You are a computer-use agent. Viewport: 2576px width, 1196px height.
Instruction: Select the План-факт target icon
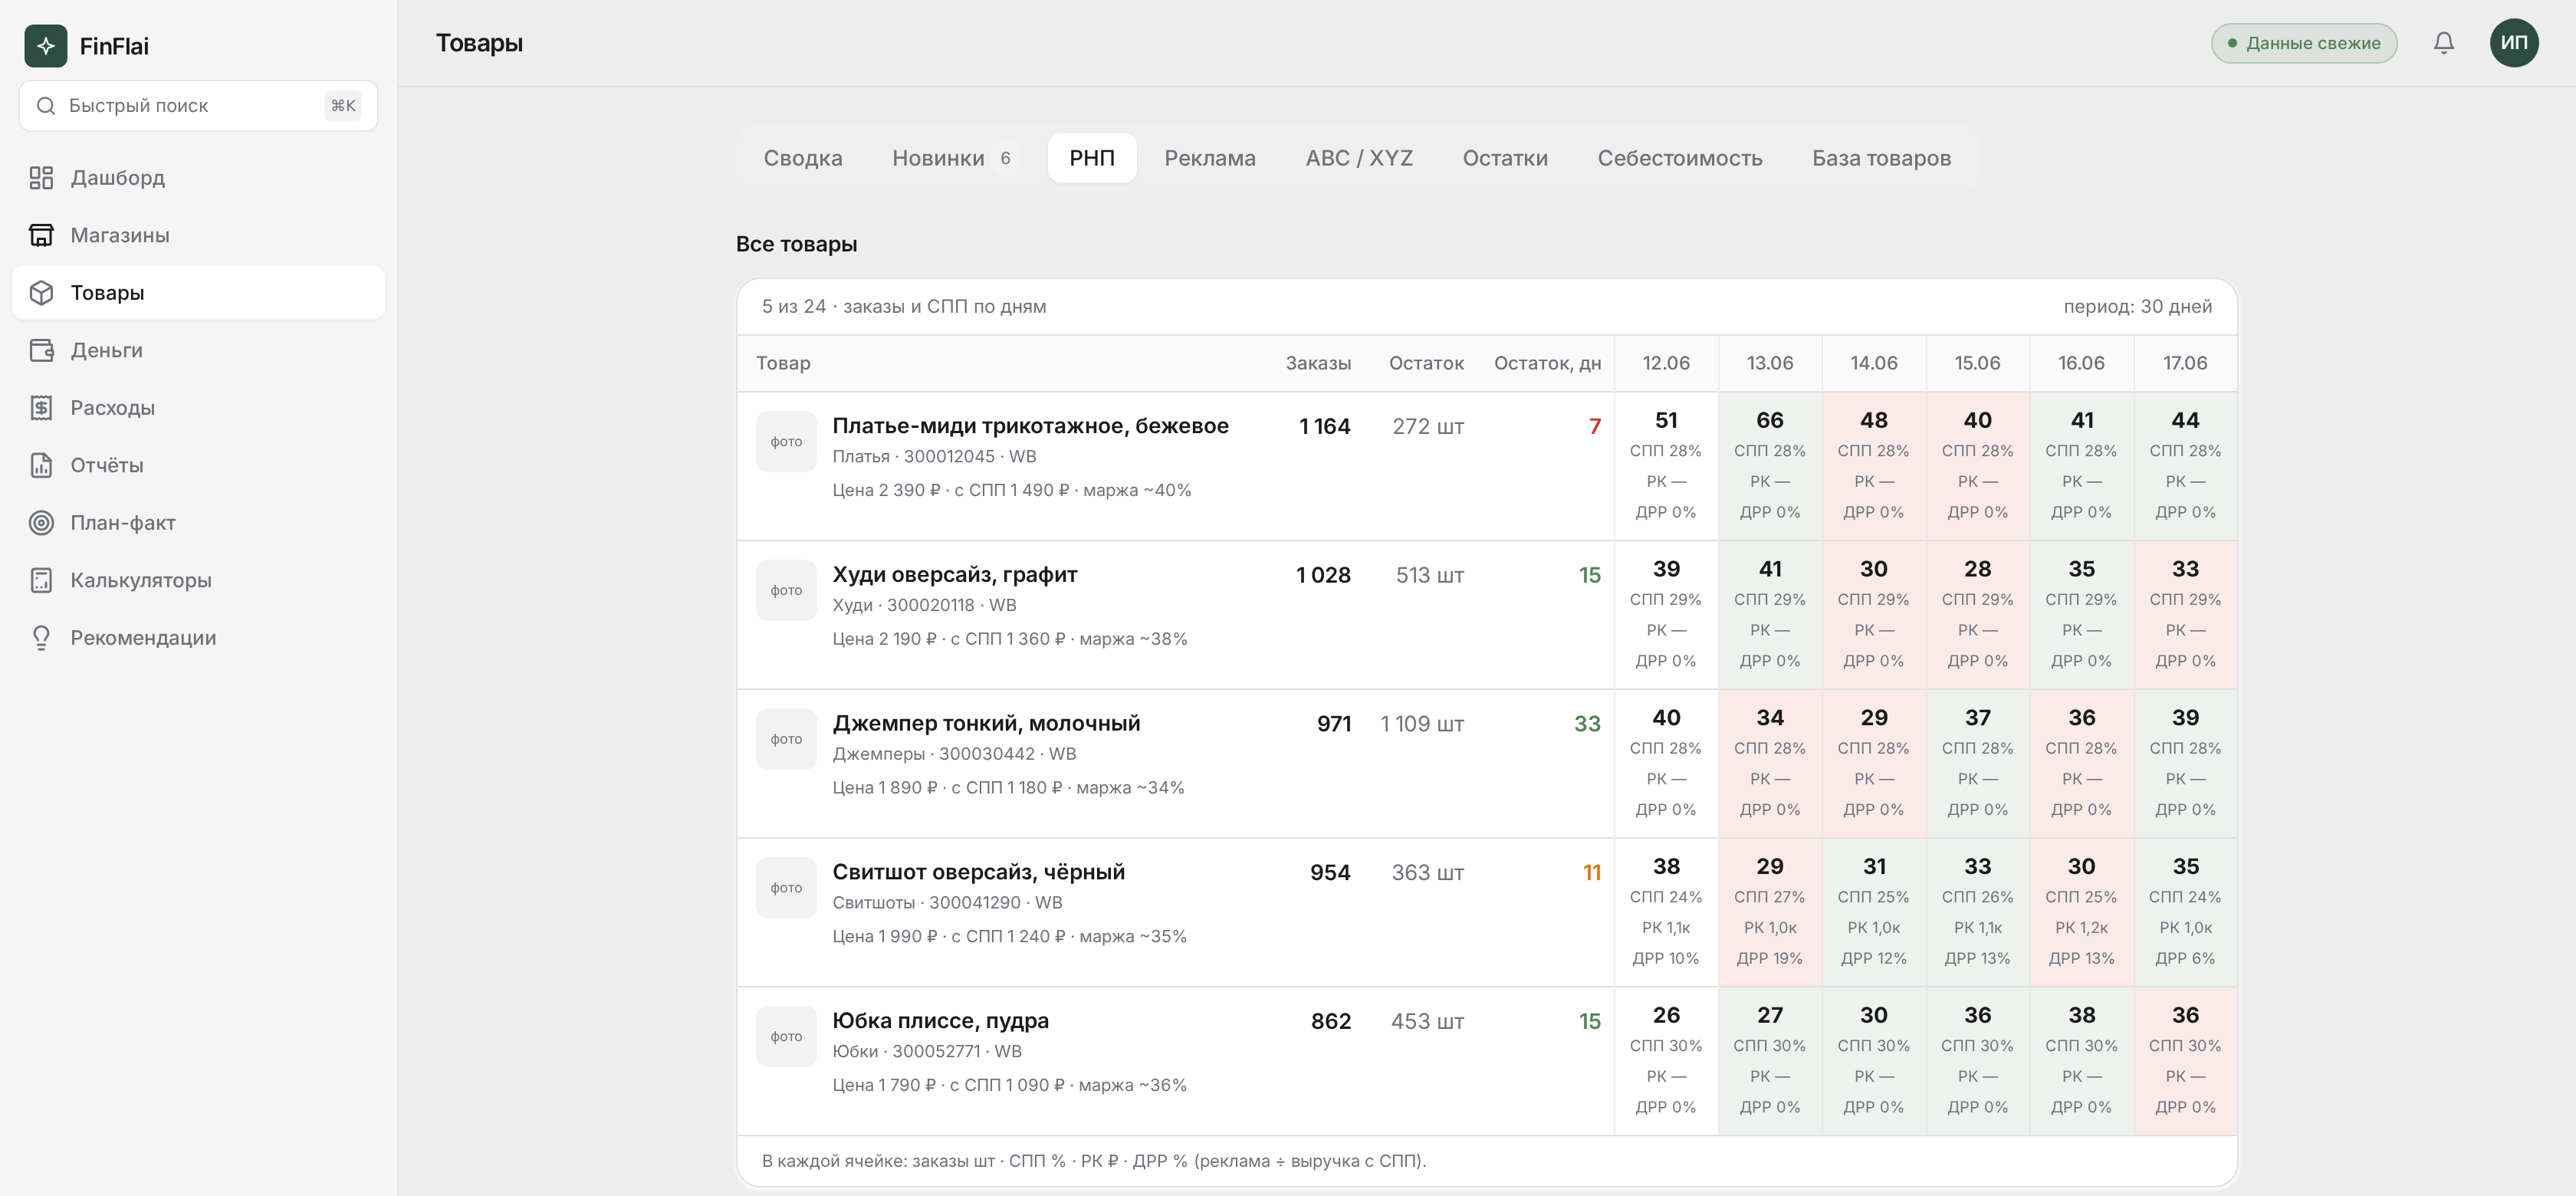pos(41,523)
